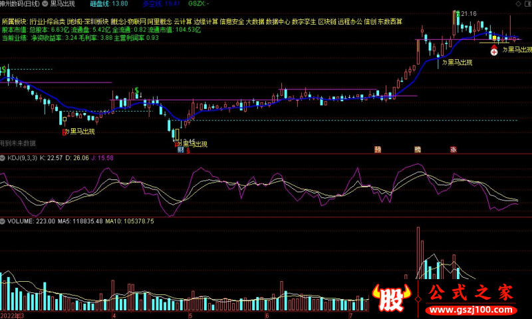Image resolution: width=532 pixels, height=319 pixels.
Task: Click the K: 22.57 value
Action: [x=51, y=158]
